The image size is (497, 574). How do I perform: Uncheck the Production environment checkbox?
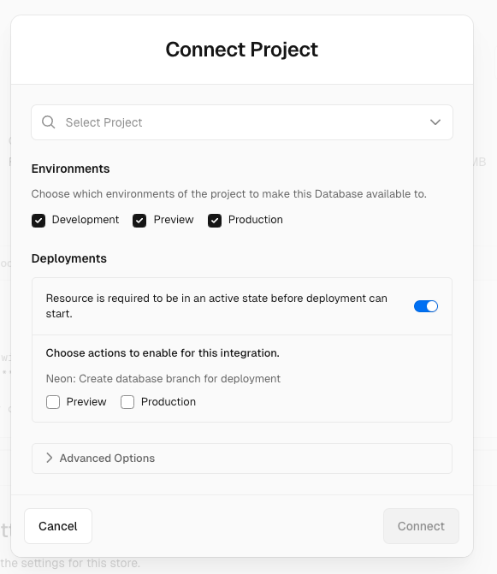pos(215,221)
